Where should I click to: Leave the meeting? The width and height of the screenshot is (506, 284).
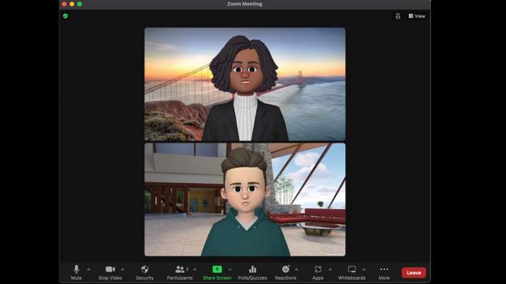pos(414,273)
